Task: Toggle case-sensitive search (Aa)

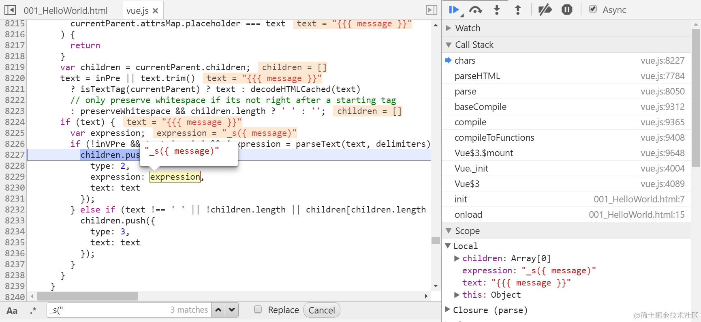Action: pyautogui.click(x=12, y=311)
